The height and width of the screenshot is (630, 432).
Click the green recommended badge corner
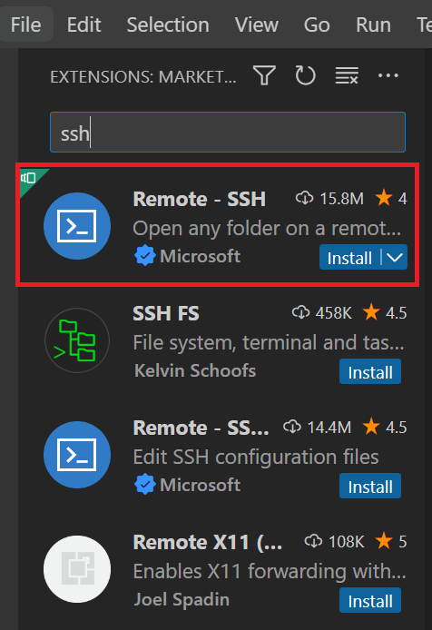(x=30, y=179)
